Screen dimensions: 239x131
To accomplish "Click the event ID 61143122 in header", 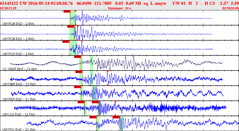I will pyautogui.click(x=10, y=3).
